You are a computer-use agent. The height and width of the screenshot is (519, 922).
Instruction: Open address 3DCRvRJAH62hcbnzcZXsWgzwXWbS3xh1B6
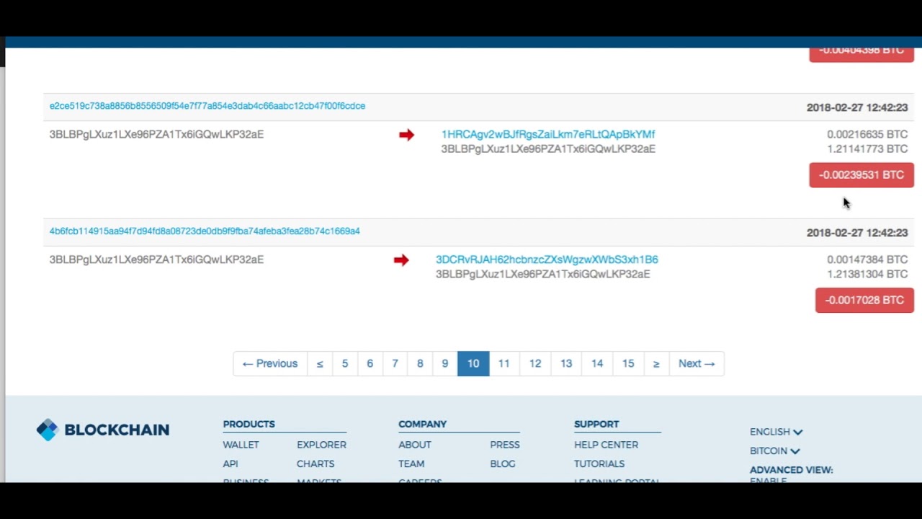tap(547, 259)
